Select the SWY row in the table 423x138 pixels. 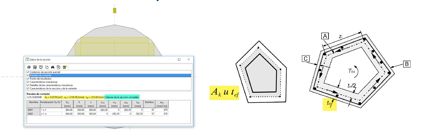(x=30, y=110)
